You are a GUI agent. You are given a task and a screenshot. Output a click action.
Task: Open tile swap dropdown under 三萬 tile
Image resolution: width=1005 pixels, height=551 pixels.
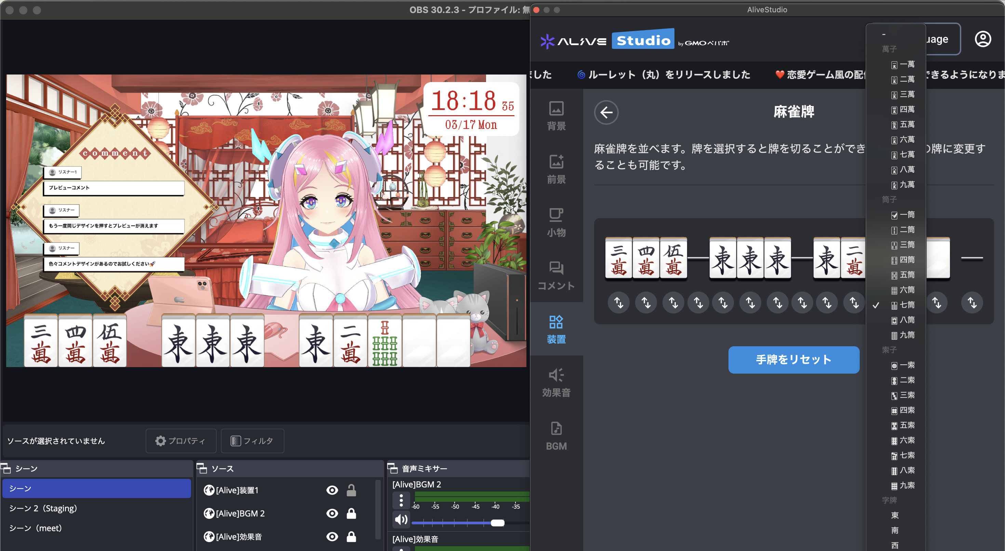pos(619,303)
